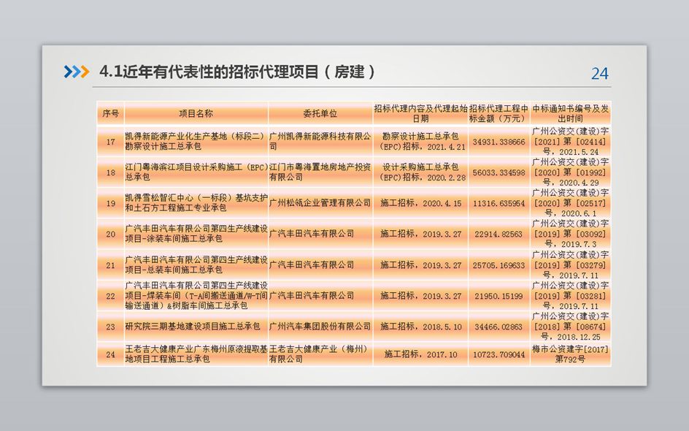The height and width of the screenshot is (431, 689).
Task: Select the "序号" column header
Action: (110, 113)
